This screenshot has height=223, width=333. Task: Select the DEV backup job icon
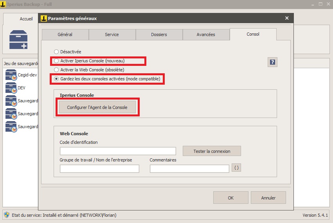pos(11,88)
